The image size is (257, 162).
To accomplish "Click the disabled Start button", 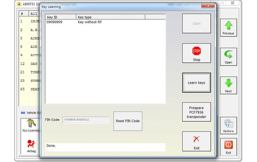I will coord(197,23).
